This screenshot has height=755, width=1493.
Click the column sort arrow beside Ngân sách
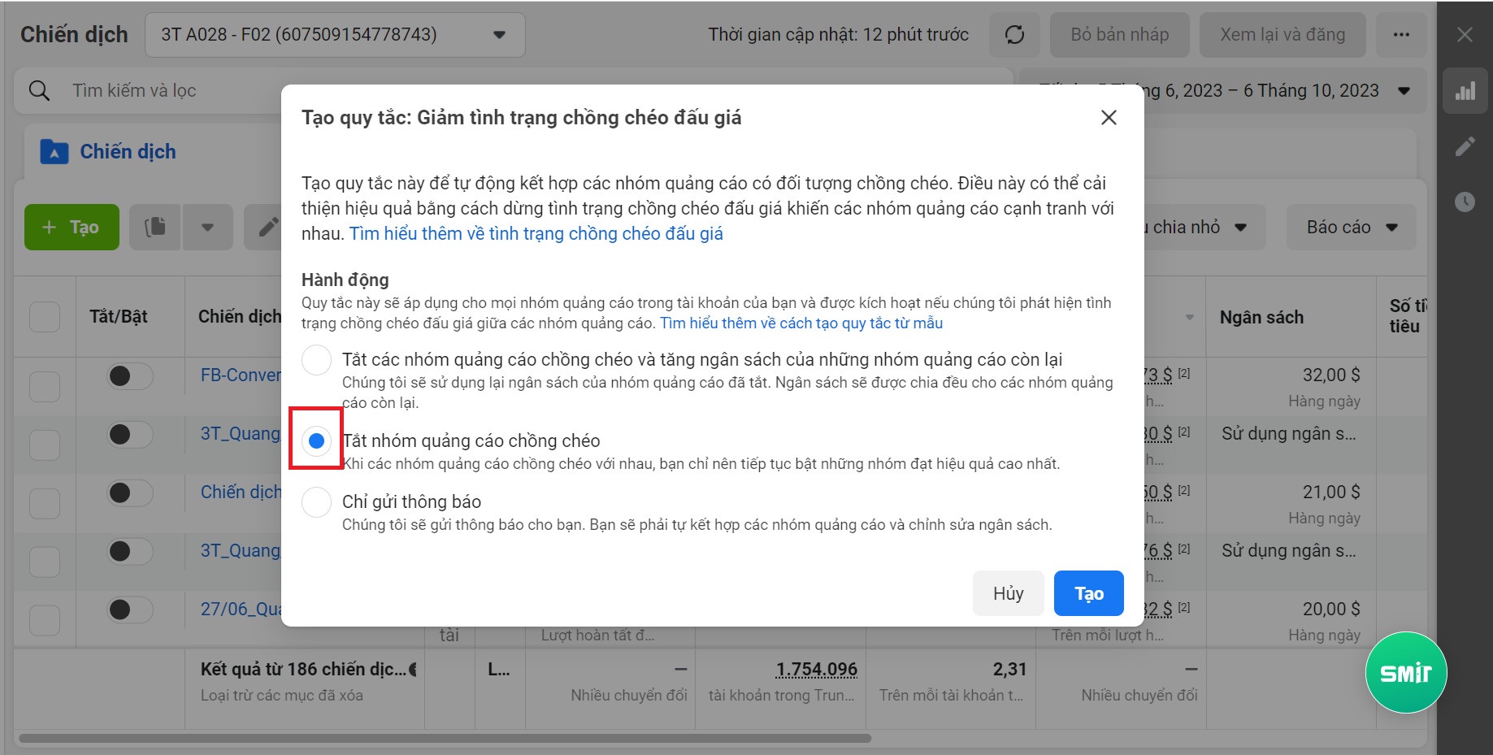tap(1190, 318)
